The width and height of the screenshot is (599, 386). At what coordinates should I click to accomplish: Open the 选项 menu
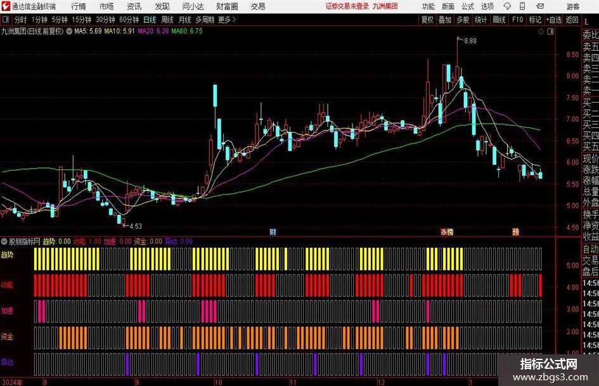(487, 6)
